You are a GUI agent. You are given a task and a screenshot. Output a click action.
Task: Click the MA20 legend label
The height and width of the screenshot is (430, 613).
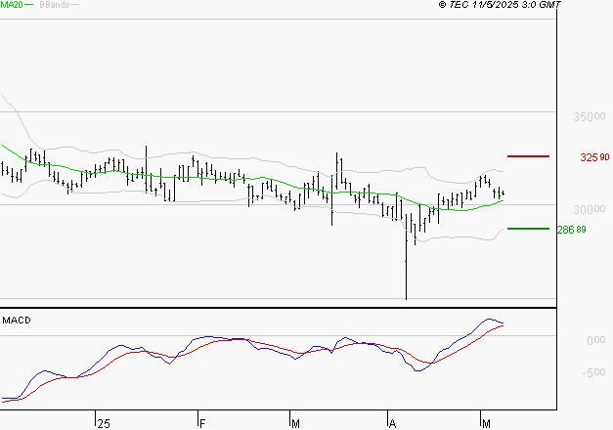tap(10, 6)
